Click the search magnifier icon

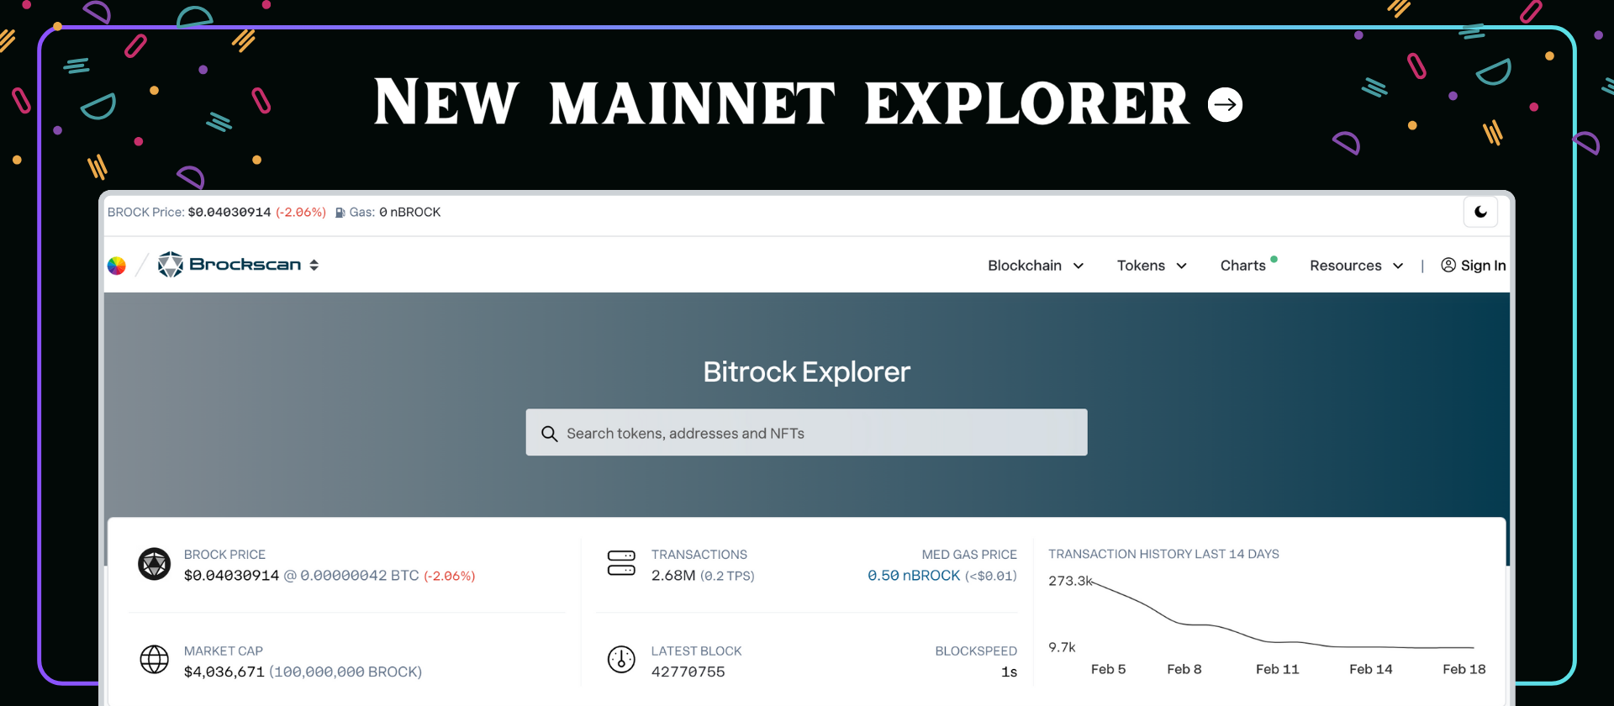tap(550, 434)
